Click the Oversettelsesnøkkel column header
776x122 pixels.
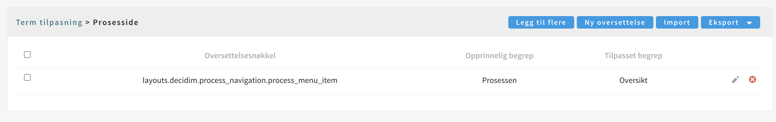click(240, 55)
